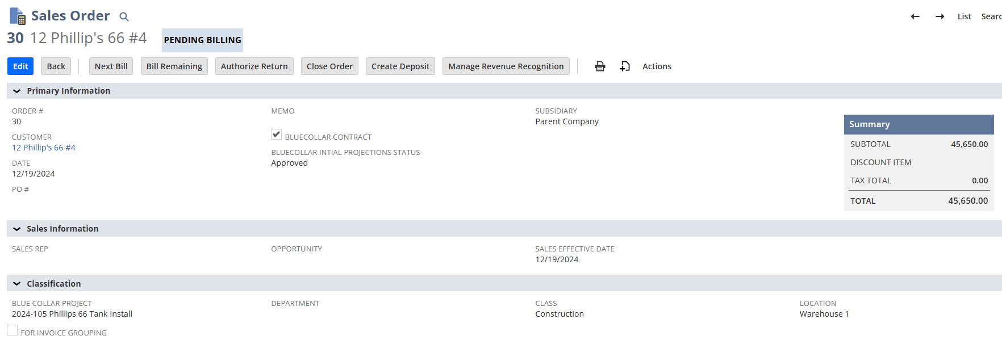Check the For Invoice Grouping checkbox
Viewport: 1002px width, 340px height.
[12, 330]
